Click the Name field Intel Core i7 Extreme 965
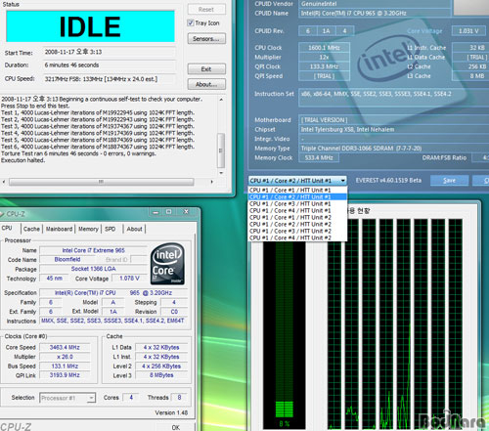The height and width of the screenshot is (431, 489). pyautogui.click(x=93, y=250)
